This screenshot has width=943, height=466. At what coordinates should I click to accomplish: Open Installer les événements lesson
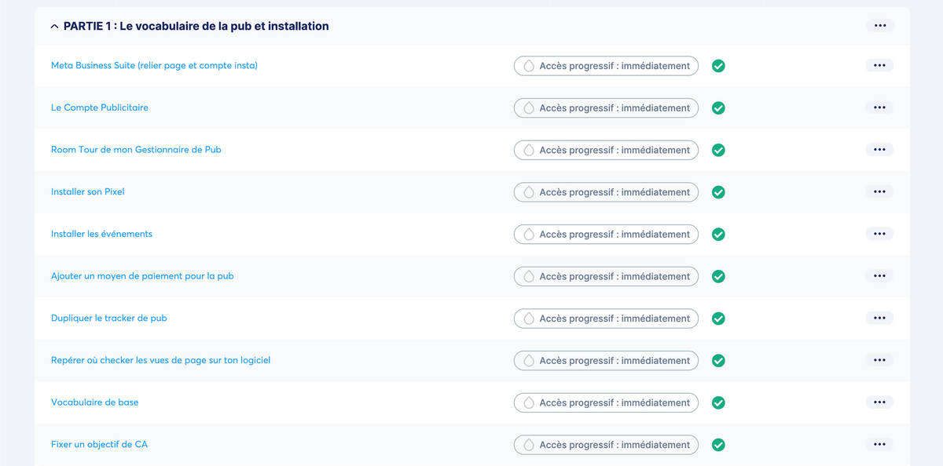[101, 234]
